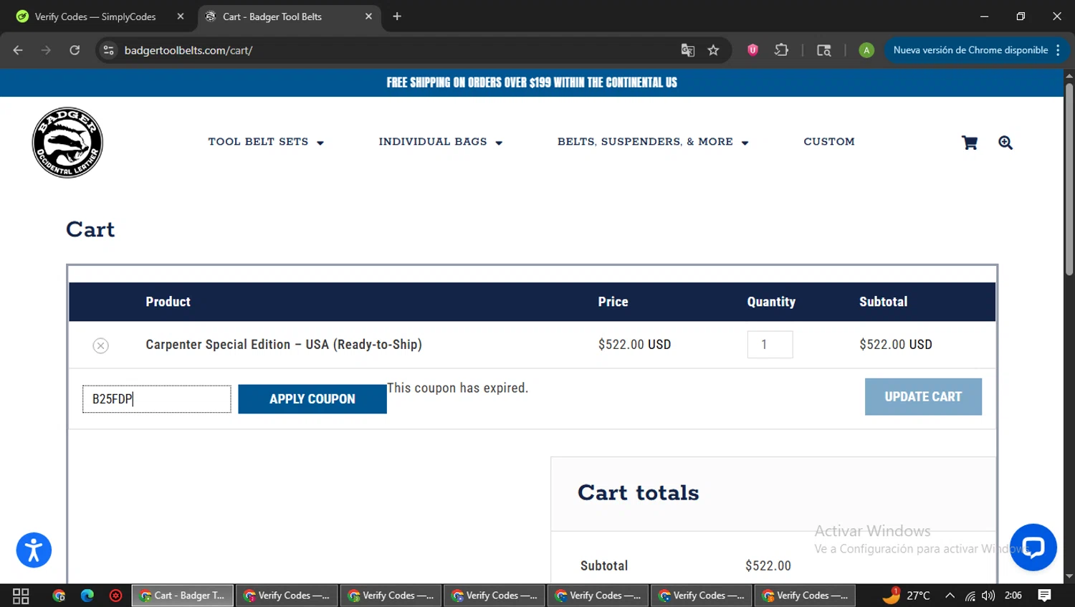The width and height of the screenshot is (1075, 607).
Task: Expand Belts, Suspenders, & More menu
Action: tap(653, 142)
